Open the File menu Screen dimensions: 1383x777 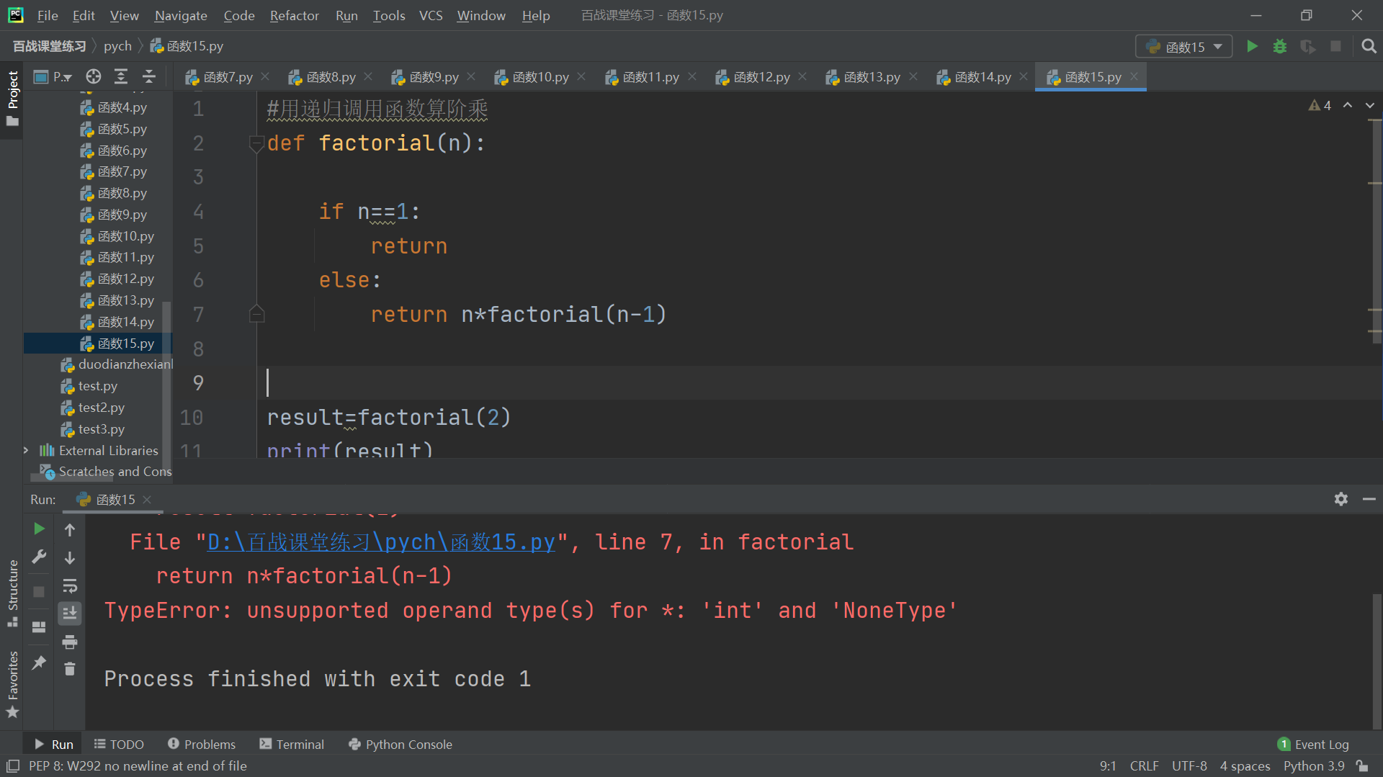(x=48, y=15)
